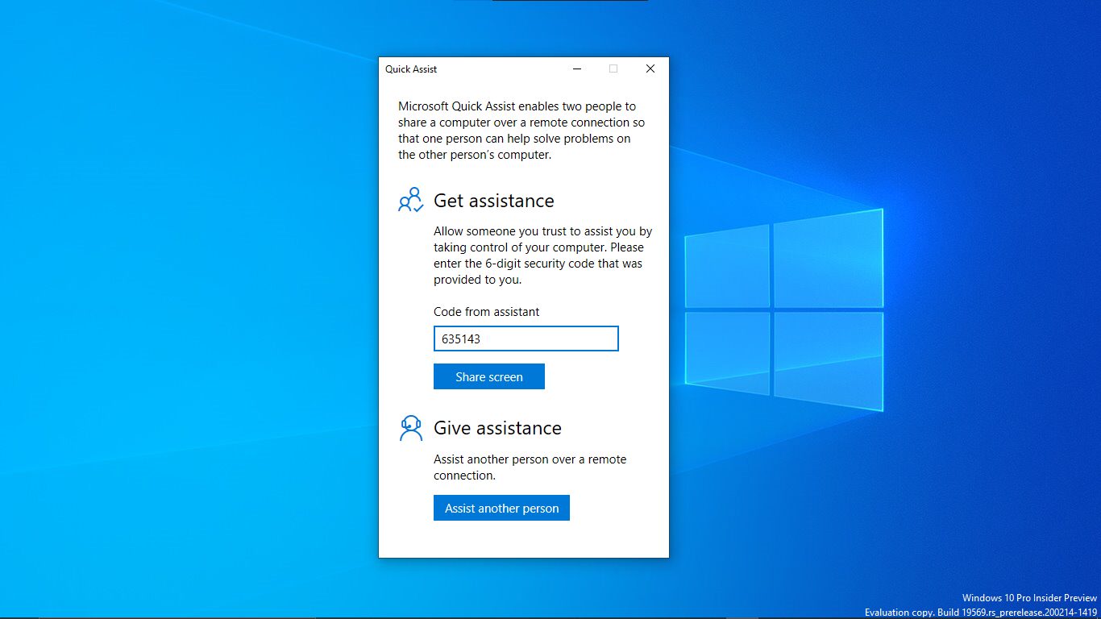The width and height of the screenshot is (1101, 619).
Task: Select the Get assistance heading
Action: click(494, 201)
